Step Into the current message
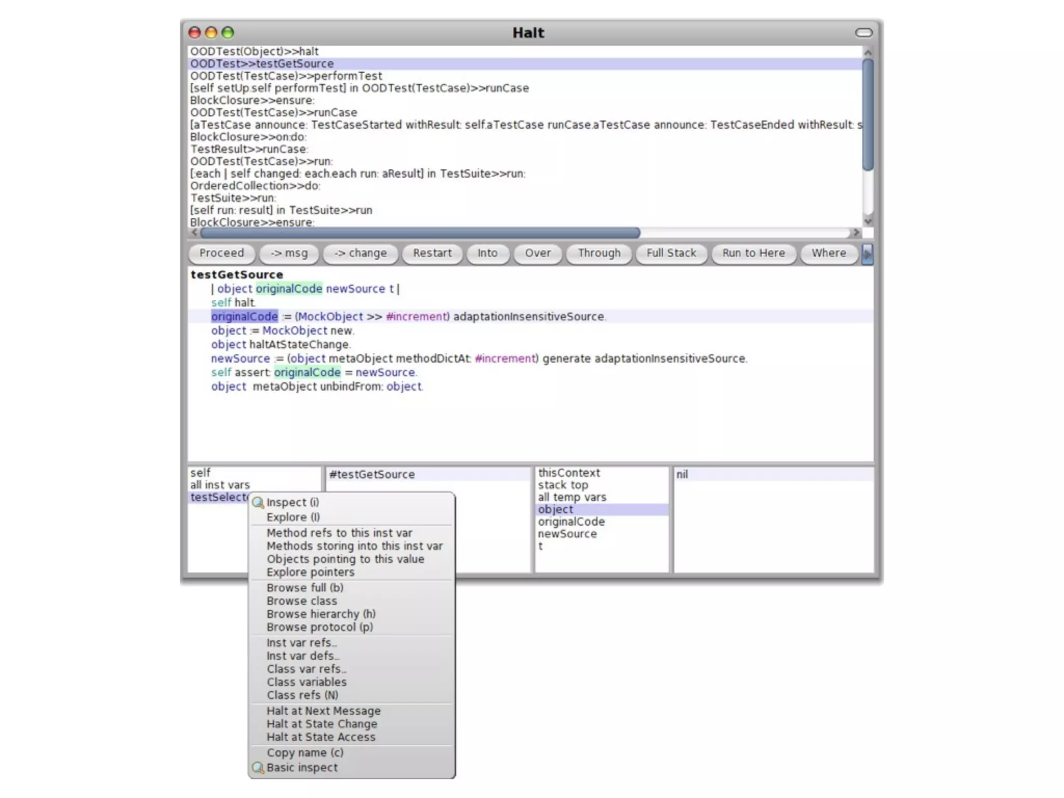Screen dimensions: 1064x798 tap(487, 254)
